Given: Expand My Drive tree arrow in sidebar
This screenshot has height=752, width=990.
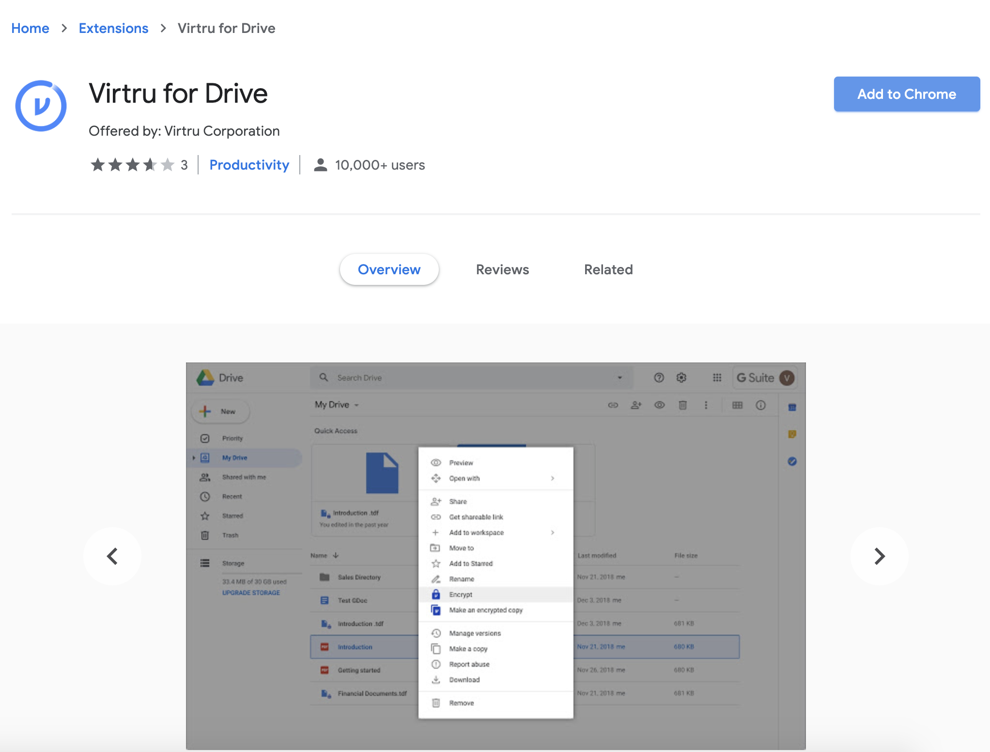Looking at the screenshot, I should [194, 458].
